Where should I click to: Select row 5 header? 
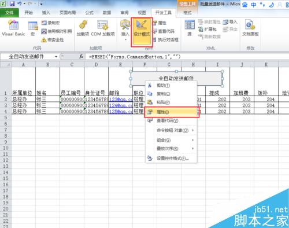tap(6, 117)
